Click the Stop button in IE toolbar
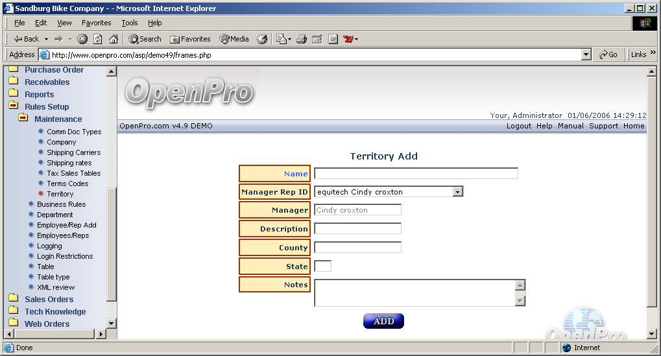 point(82,39)
